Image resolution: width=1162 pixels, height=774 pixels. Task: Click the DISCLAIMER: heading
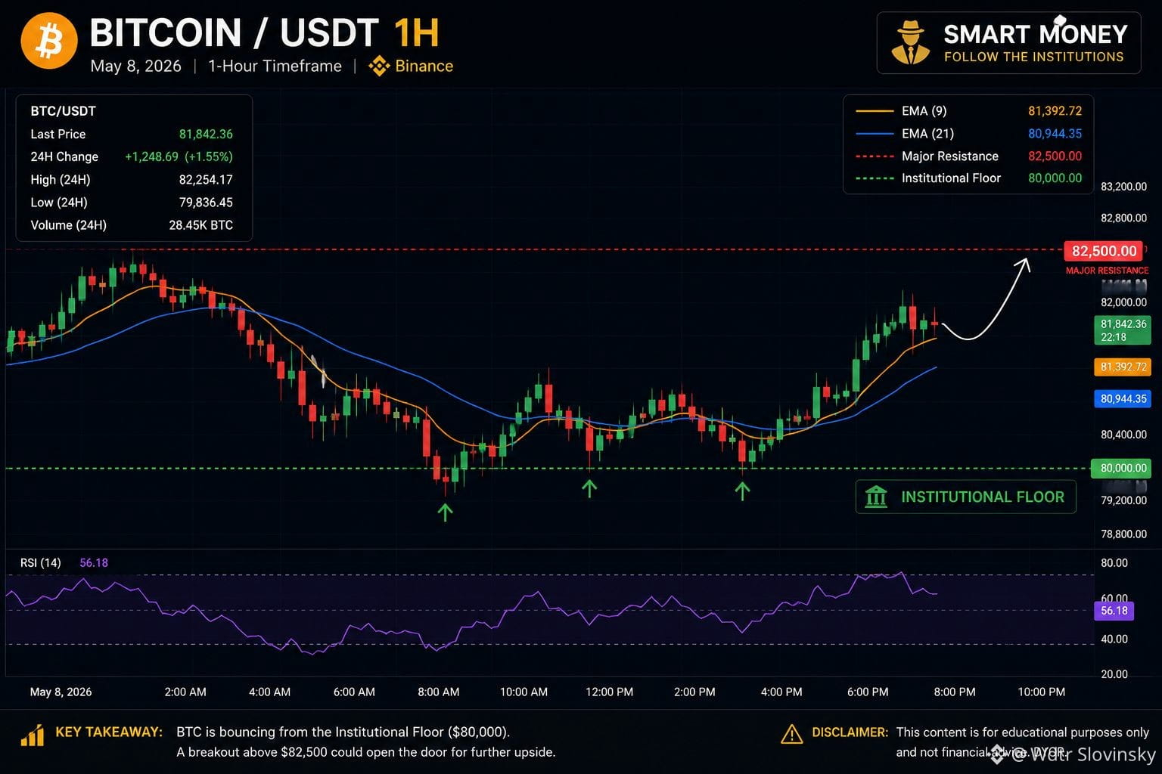[x=850, y=732]
